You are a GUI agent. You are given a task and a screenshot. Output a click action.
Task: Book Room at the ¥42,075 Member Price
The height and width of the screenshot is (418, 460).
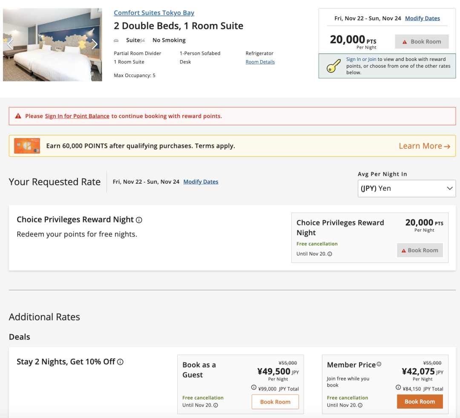click(x=420, y=402)
